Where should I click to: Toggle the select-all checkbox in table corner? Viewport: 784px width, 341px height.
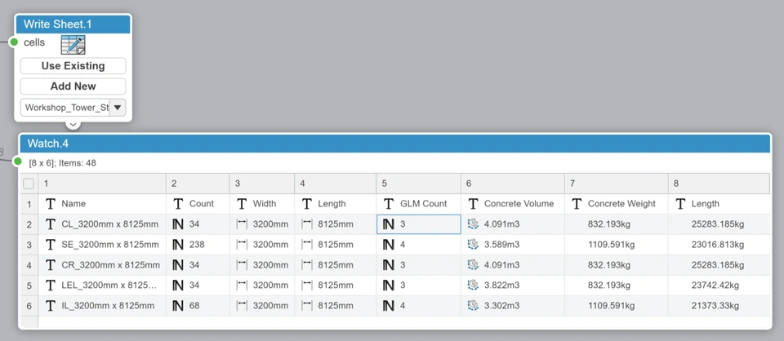click(29, 184)
